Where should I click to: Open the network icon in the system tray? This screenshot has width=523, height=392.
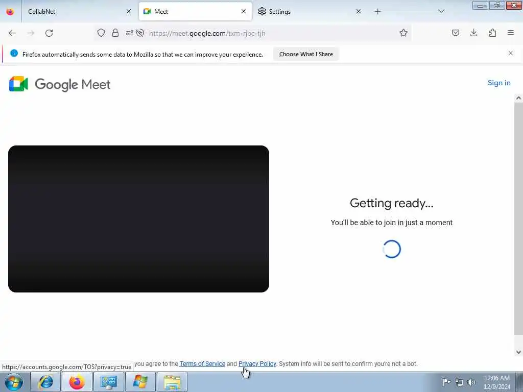point(459,382)
